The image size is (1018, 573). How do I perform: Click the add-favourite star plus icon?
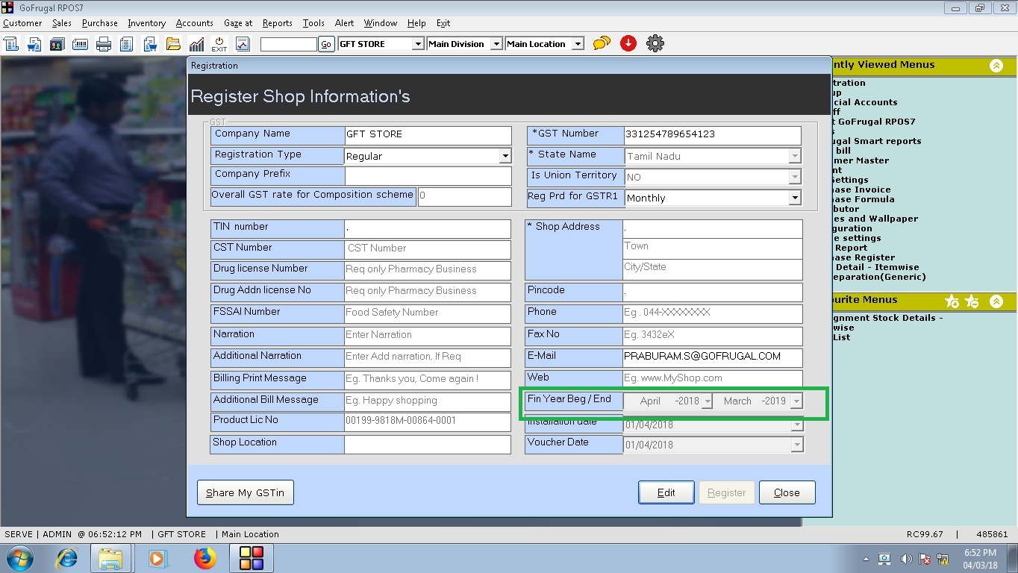(952, 301)
